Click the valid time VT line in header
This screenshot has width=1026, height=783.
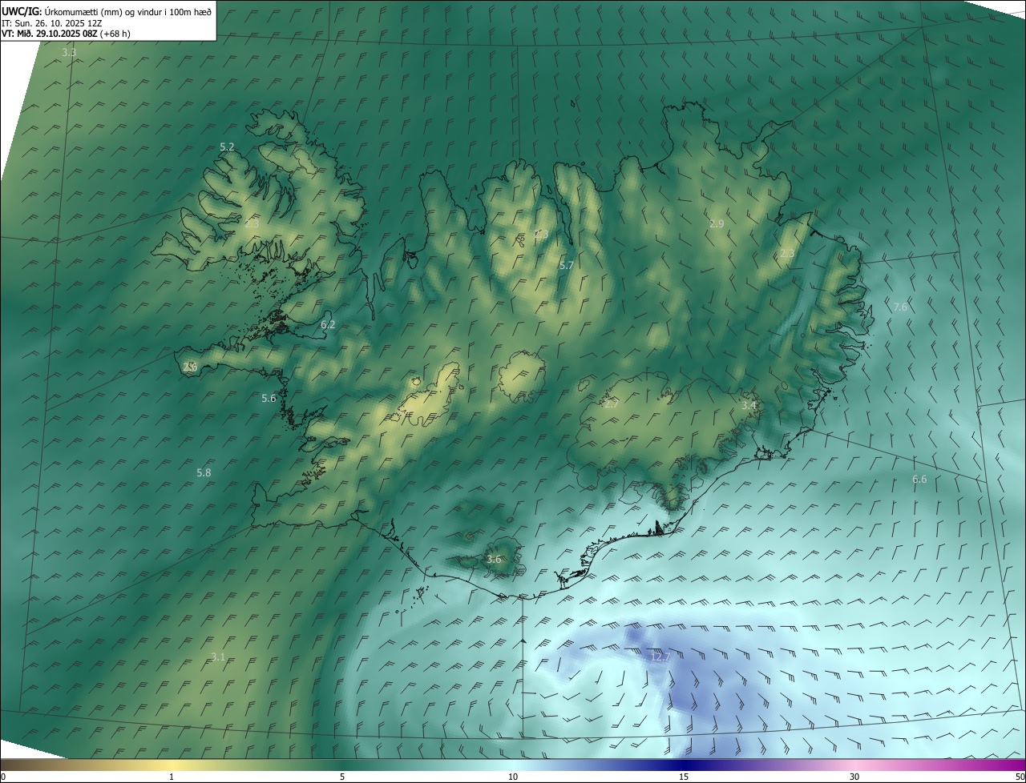pyautogui.click(x=66, y=34)
